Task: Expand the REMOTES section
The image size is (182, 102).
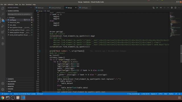Action: click(11, 86)
